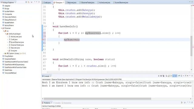Toggle Show Console on error change
The image size is (194, 109).
[x=176, y=76]
